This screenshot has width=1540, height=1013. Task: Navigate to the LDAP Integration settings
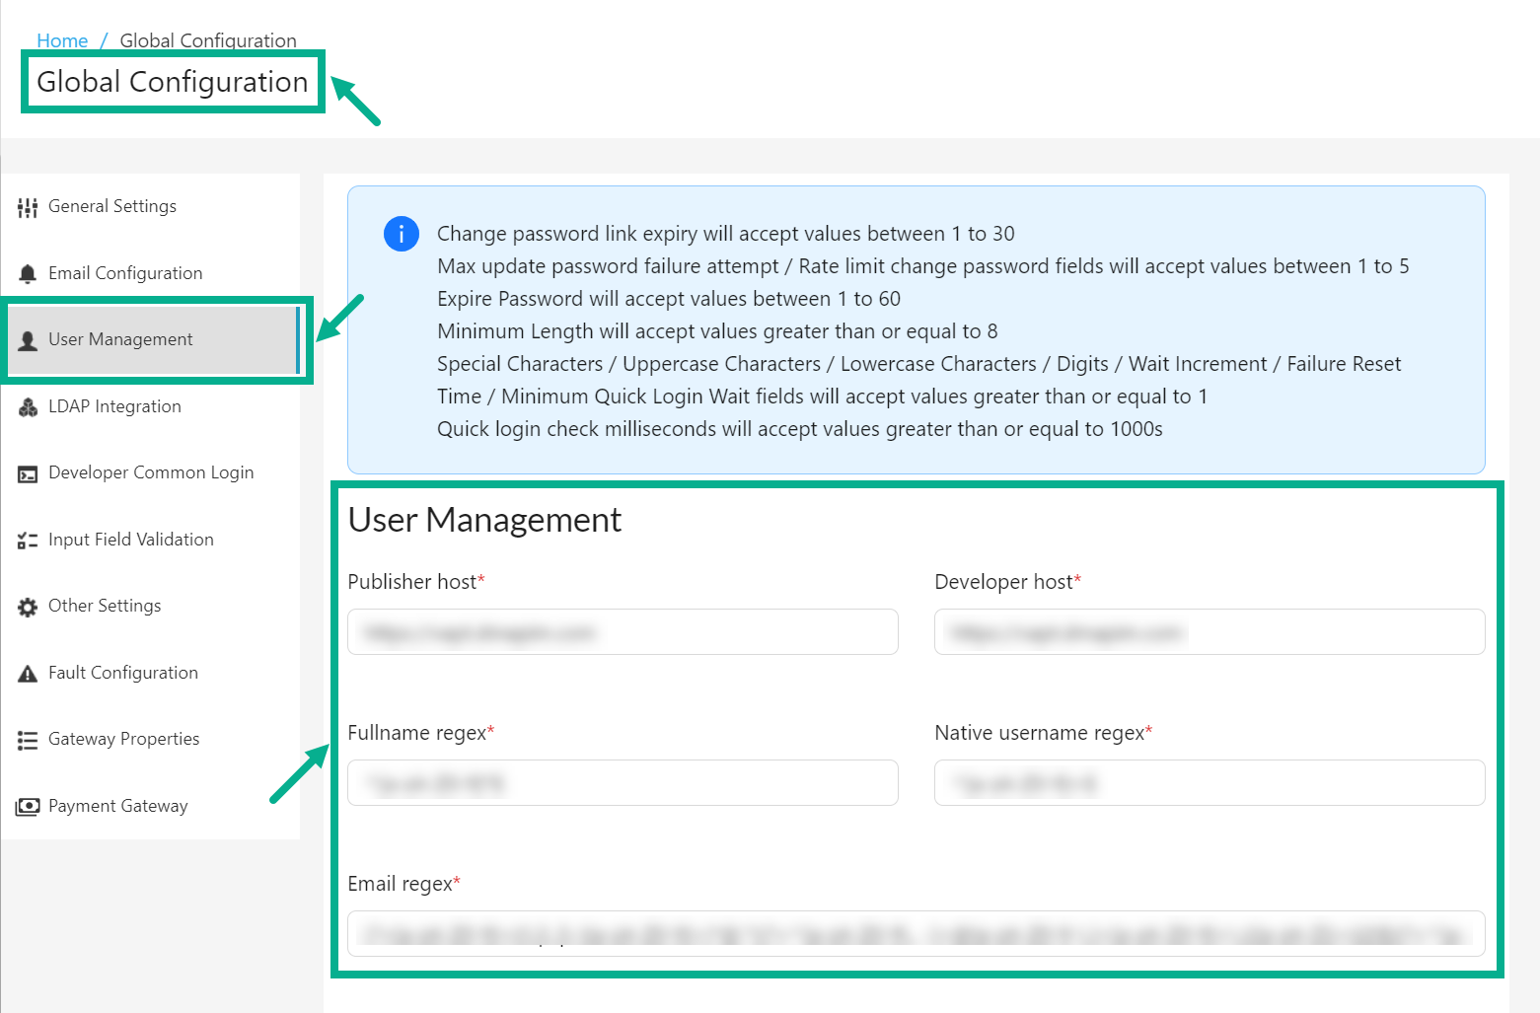[114, 405]
